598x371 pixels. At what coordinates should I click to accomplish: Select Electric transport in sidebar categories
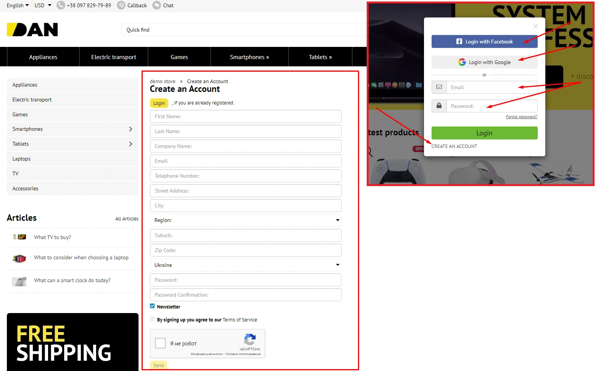(x=73, y=100)
